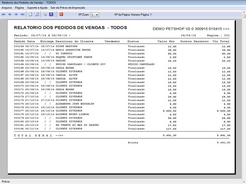This screenshot has width=246, height=184.
Task: Show two-page view
Action: [x=37, y=14]
